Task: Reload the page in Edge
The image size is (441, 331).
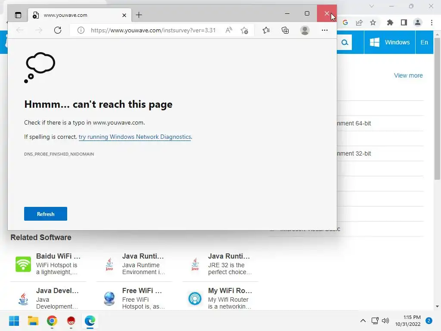Action: click(58, 30)
